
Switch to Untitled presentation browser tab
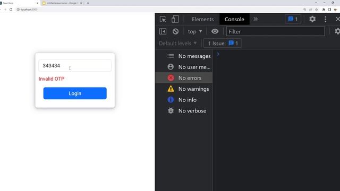[x=62, y=3]
